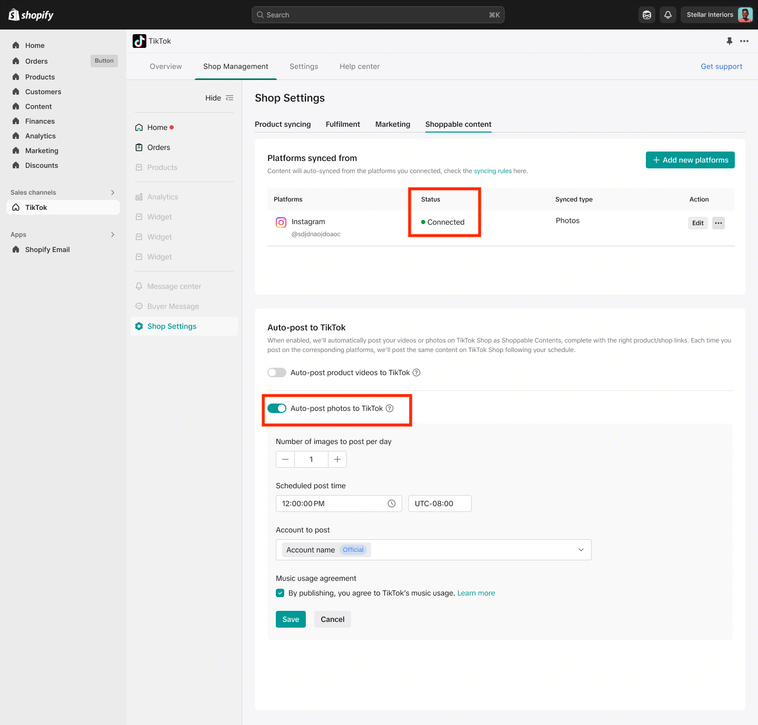Open the Shop Management tab
The width and height of the screenshot is (758, 725).
[x=236, y=66]
